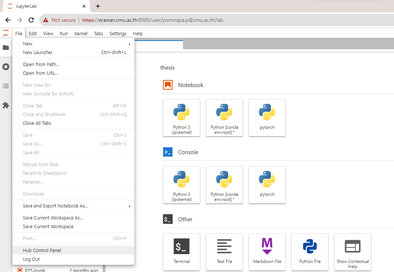Open a new browser tab
The image size is (394, 272).
[98, 6]
